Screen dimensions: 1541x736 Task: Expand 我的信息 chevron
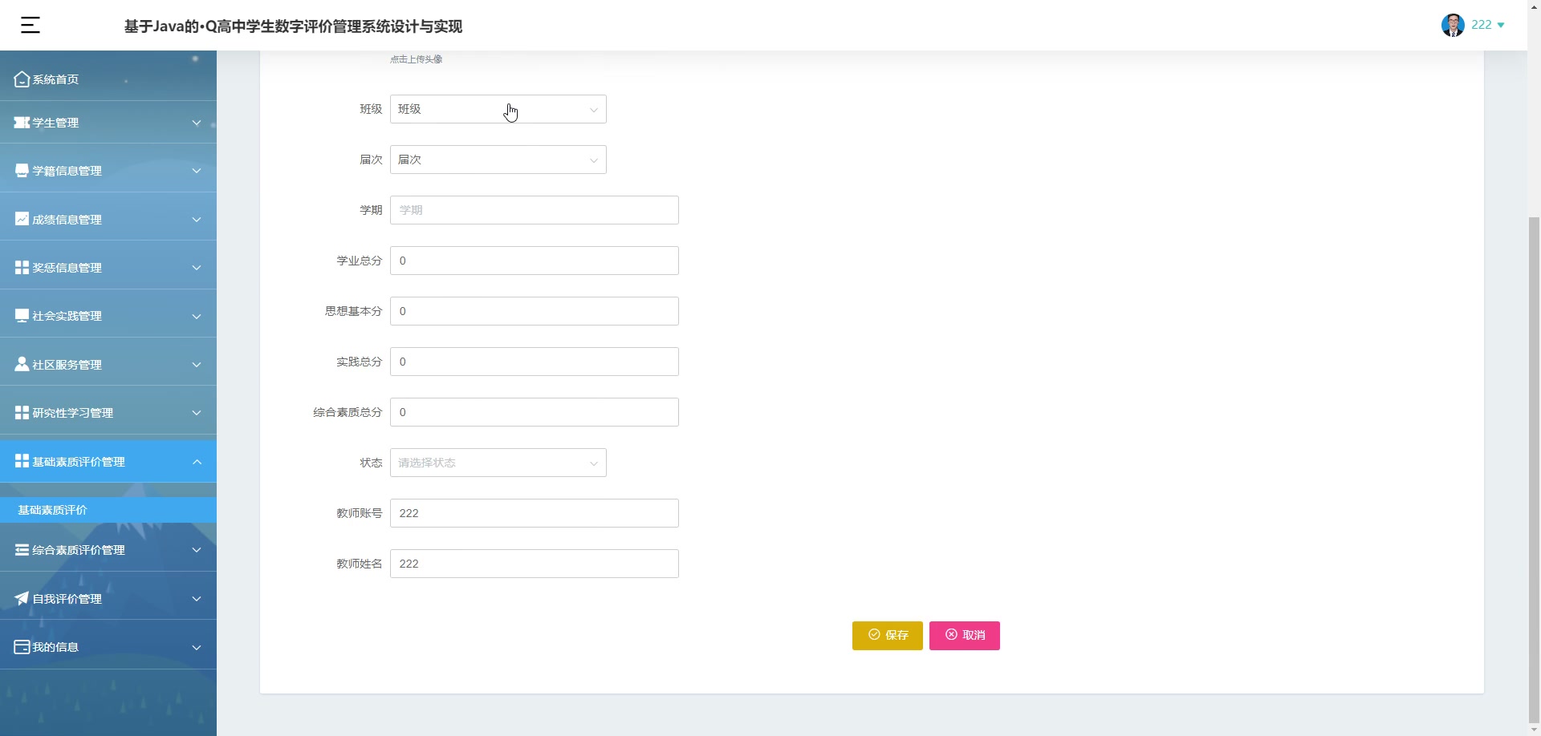(197, 647)
